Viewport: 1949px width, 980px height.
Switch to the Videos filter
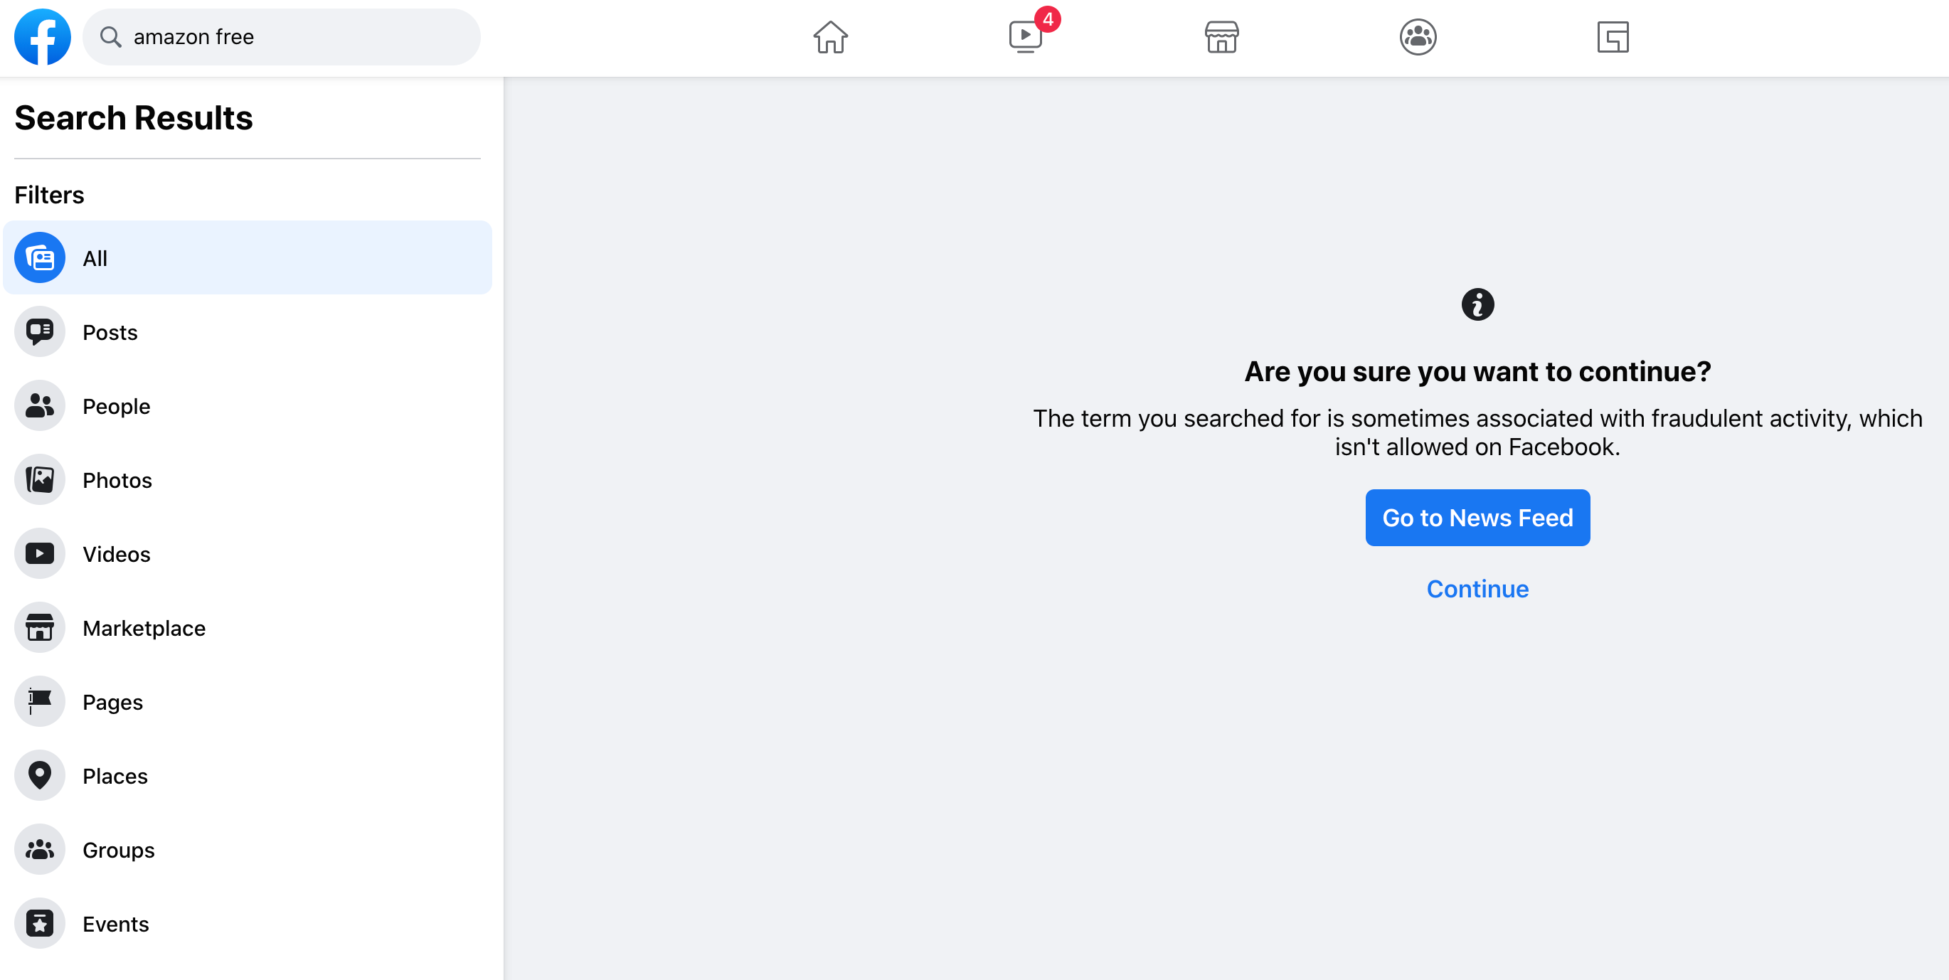tap(116, 554)
